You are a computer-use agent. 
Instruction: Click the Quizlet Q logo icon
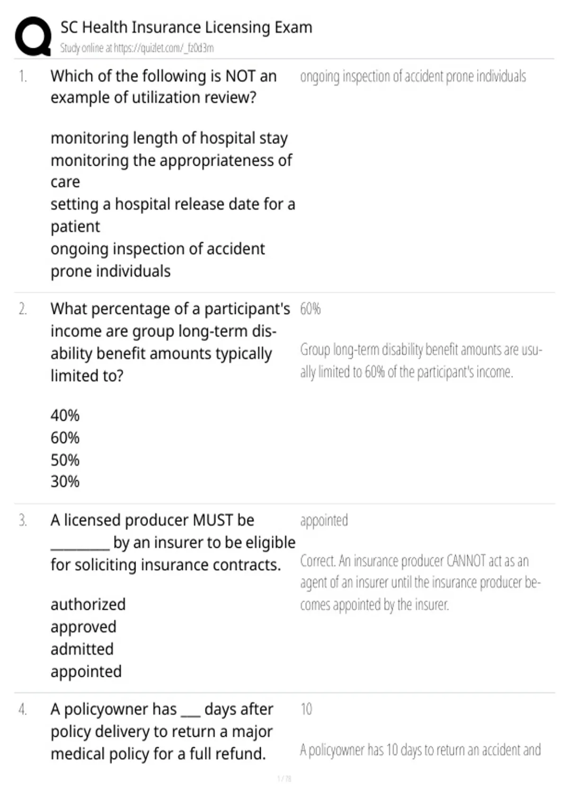33,36
